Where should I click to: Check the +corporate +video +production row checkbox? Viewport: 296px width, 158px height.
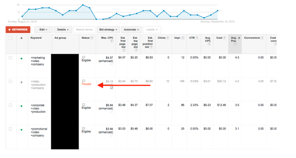[x=11, y=105]
